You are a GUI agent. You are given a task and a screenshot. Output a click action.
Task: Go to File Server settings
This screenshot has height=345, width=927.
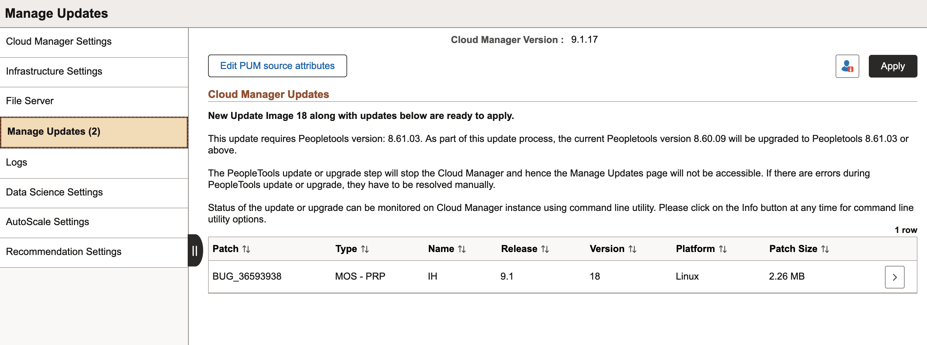click(x=30, y=101)
